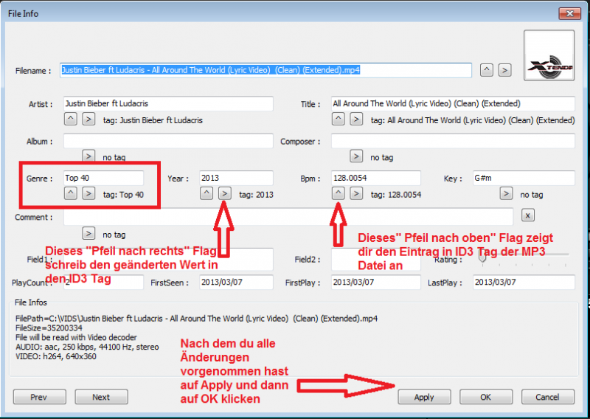Click the 'tag: 2013' label

pos(256,195)
